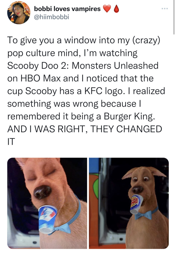Click the Burger King cup in right photo
This screenshot has width=176, height=253.
[x=136, y=204]
